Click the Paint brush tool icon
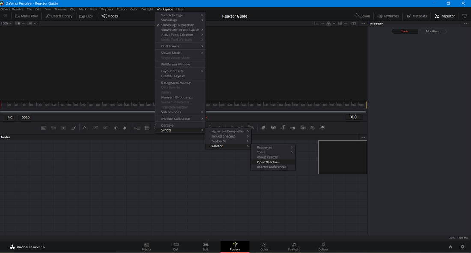The image size is (471, 253). click(73, 128)
